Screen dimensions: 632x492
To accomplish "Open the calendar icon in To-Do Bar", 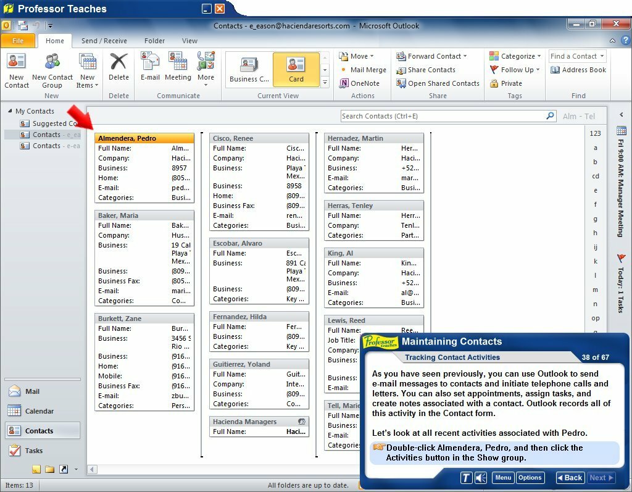I will (621, 130).
